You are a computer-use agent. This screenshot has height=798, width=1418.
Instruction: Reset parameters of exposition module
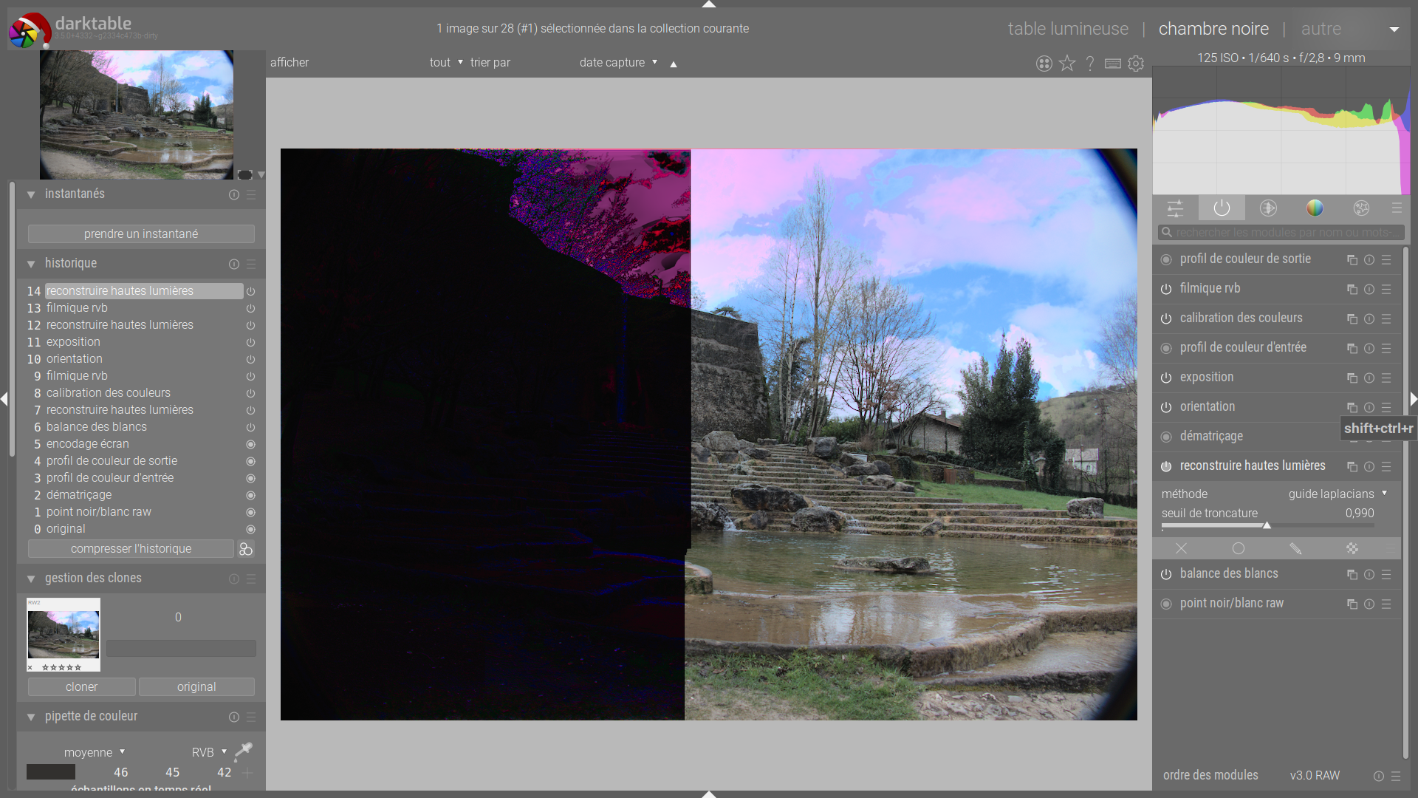pyautogui.click(x=1369, y=378)
